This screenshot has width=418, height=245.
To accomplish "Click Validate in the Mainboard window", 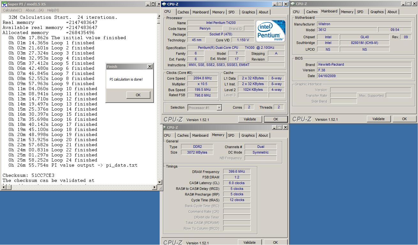I will (x=378, y=119).
